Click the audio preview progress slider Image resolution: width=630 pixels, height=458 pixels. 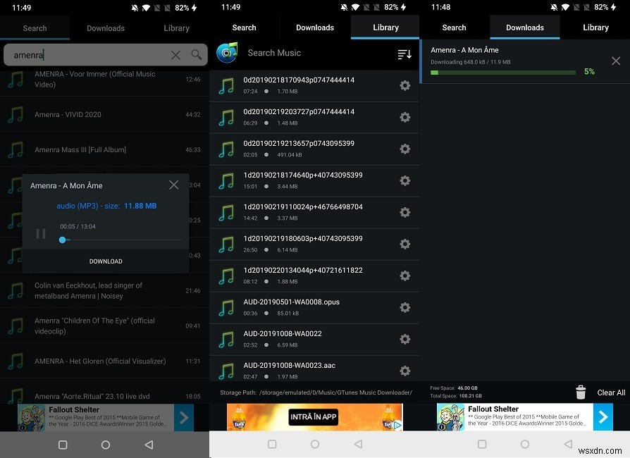[x=62, y=240]
